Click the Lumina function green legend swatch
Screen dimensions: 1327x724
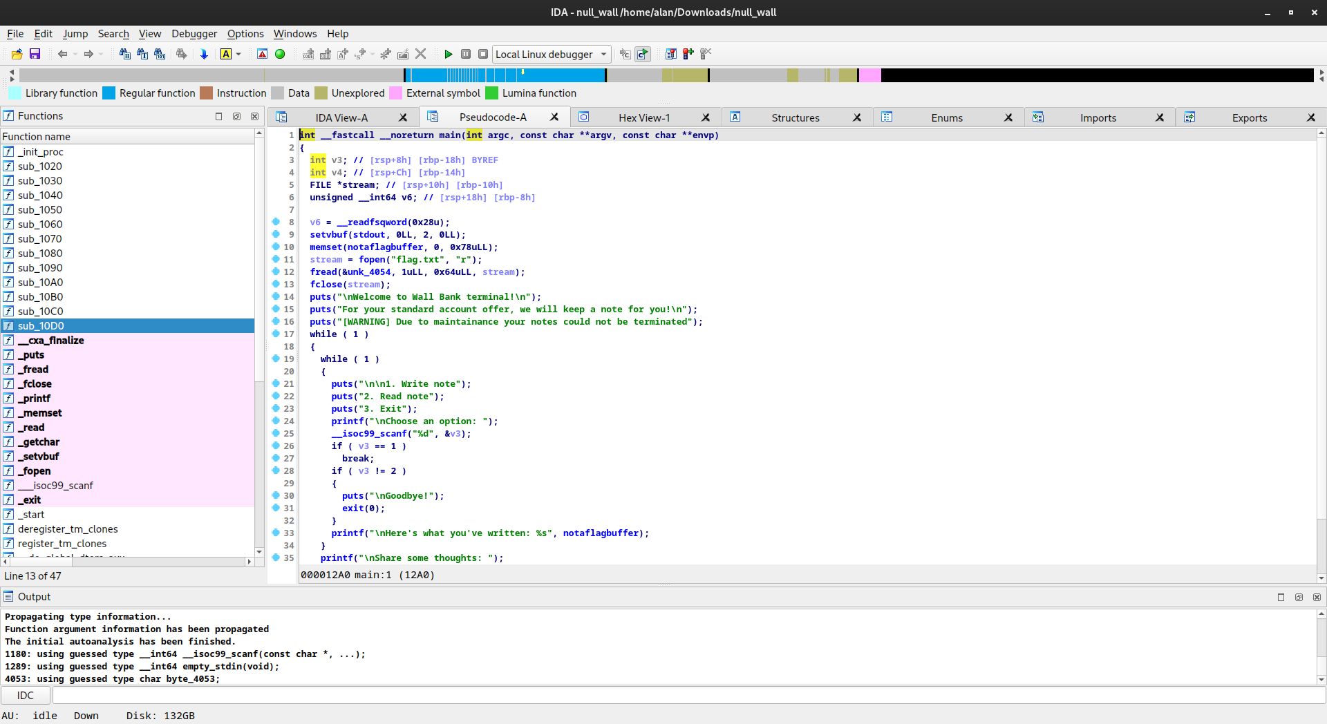491,93
